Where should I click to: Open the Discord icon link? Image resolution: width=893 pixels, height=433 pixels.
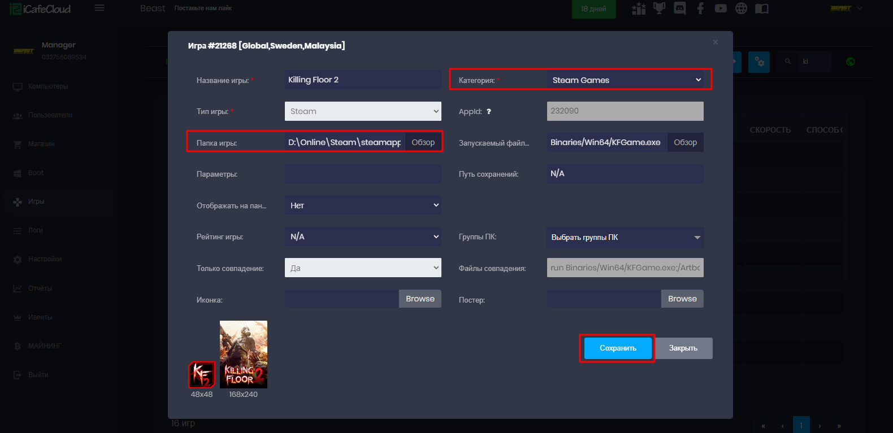[x=680, y=8]
